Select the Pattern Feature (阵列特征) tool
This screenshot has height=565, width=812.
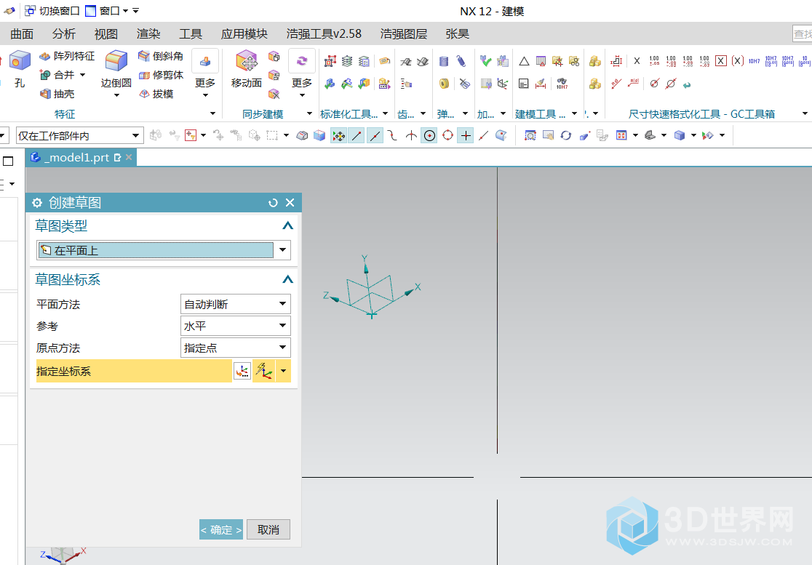[67, 56]
